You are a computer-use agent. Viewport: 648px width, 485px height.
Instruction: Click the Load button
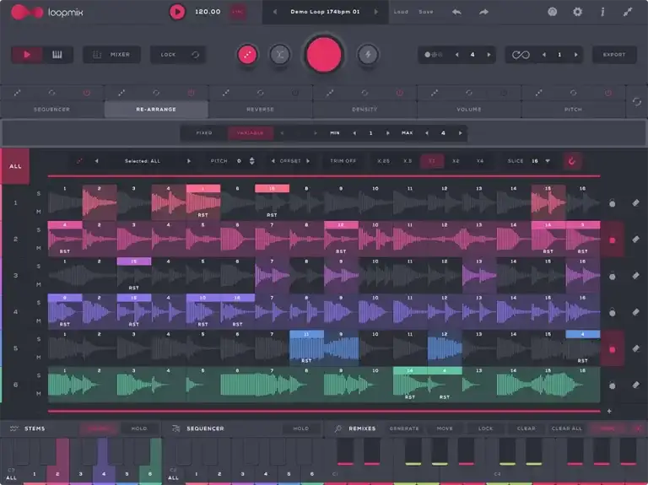(x=401, y=12)
